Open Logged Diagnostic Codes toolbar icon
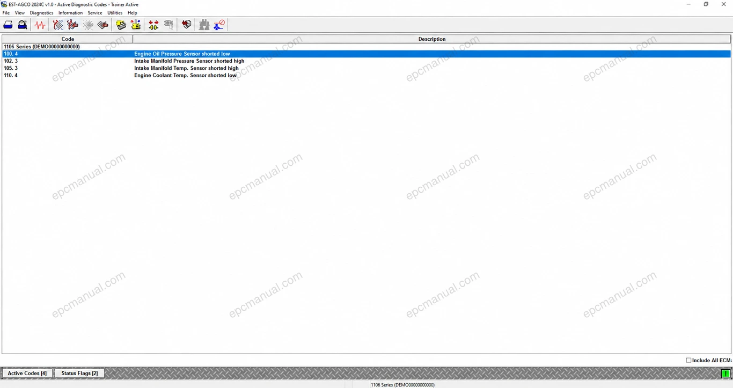The width and height of the screenshot is (733, 388). tap(73, 25)
